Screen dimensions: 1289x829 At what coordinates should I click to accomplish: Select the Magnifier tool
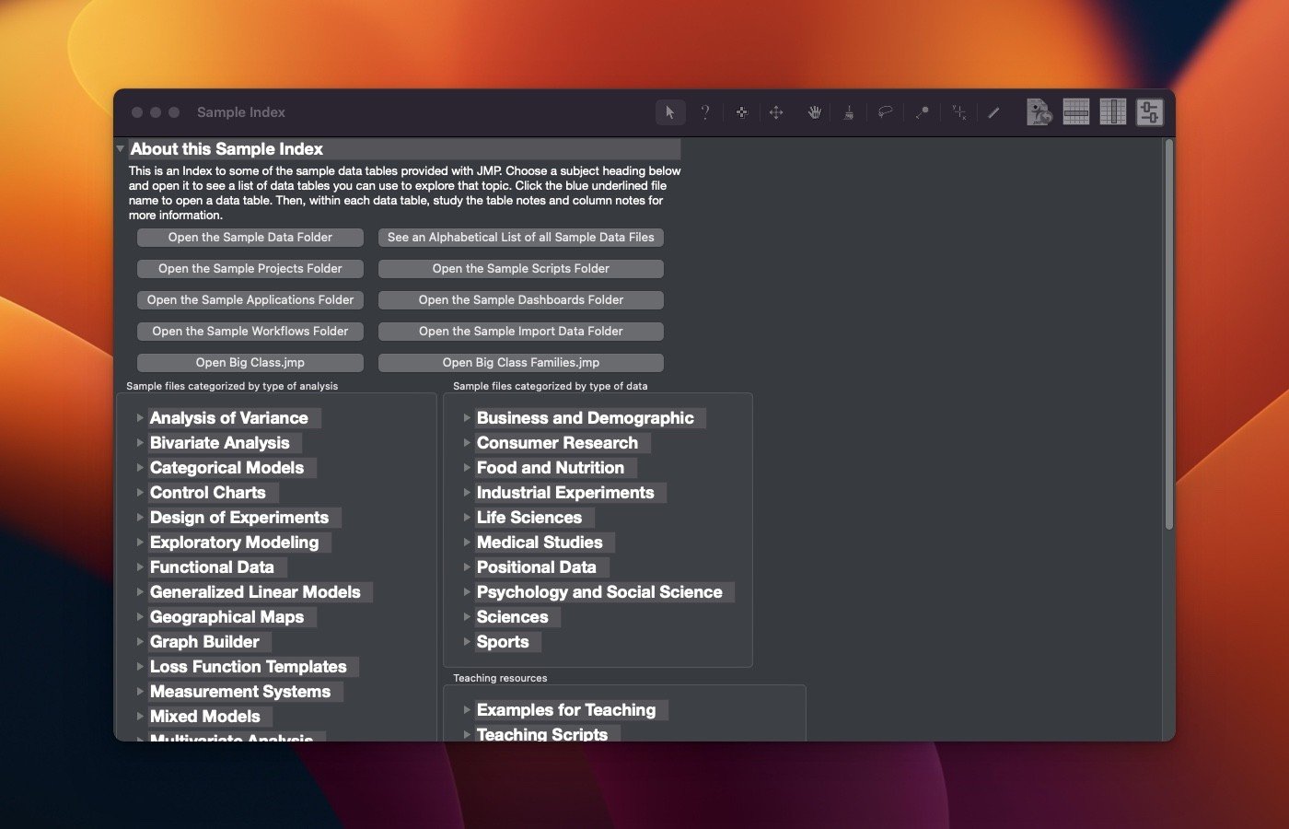pos(922,112)
